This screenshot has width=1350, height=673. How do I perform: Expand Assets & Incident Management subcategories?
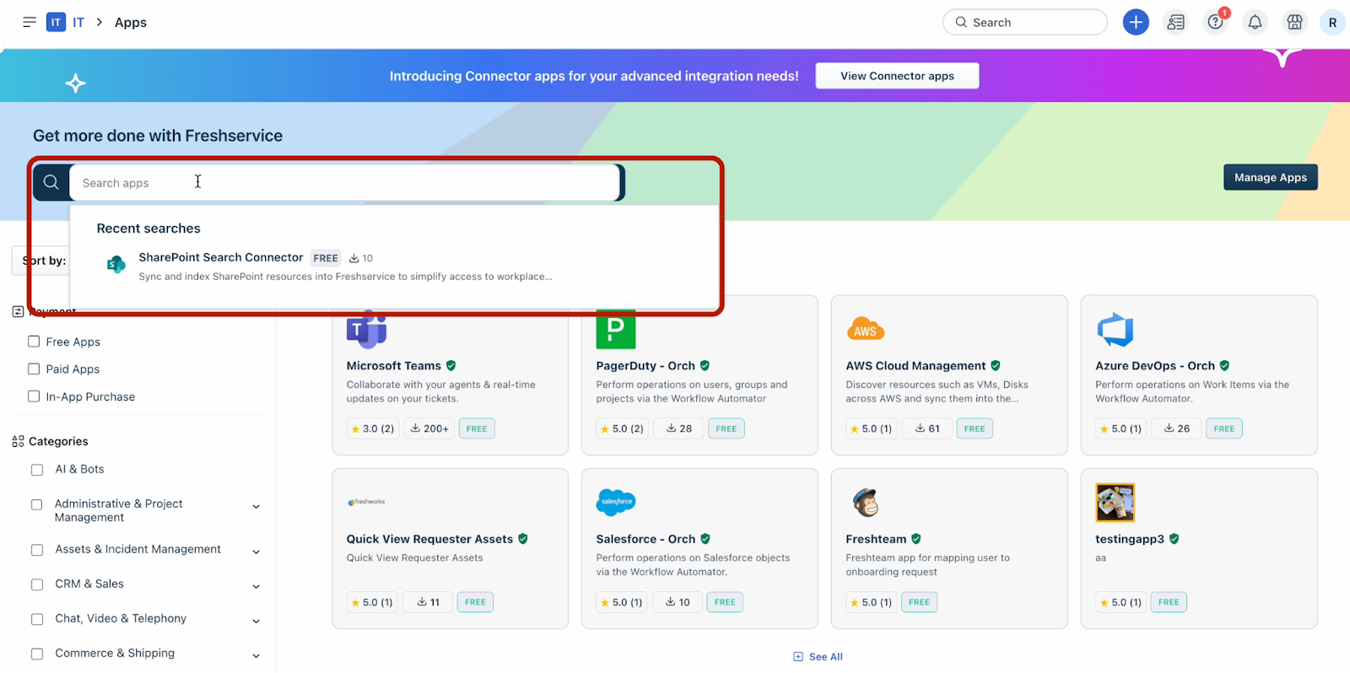pos(256,552)
